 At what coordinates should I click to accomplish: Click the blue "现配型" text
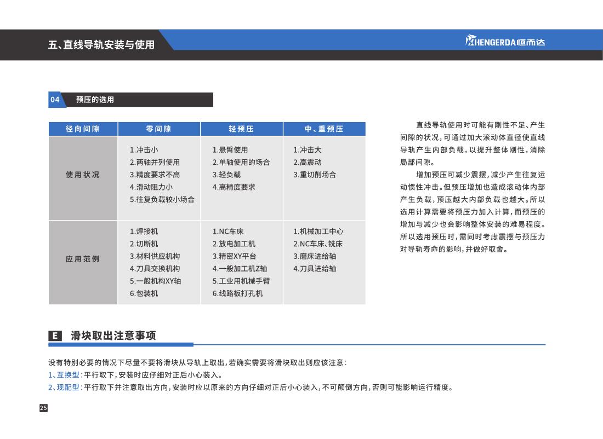coord(68,388)
